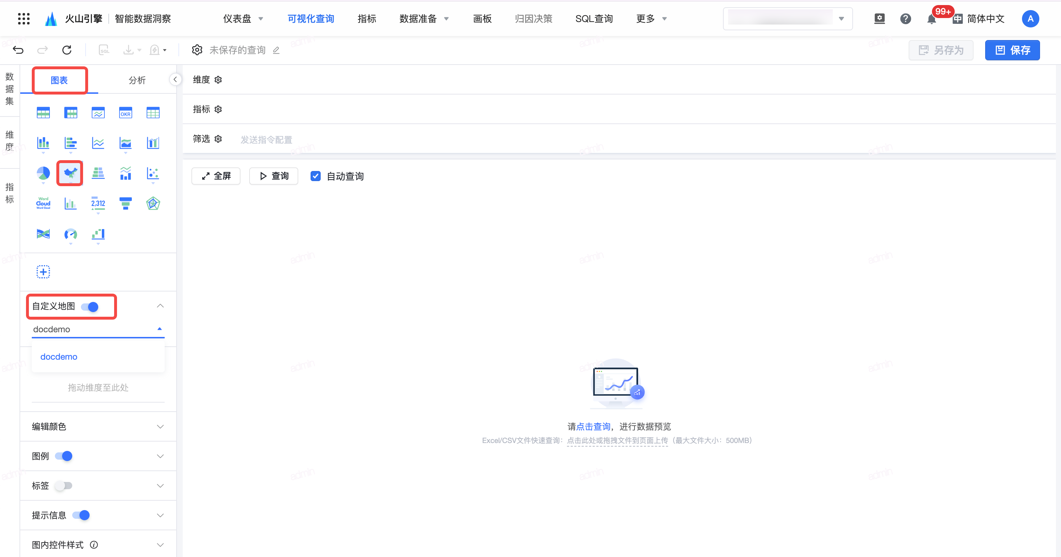
Task: Open the SQL查询 menu item
Action: (594, 18)
